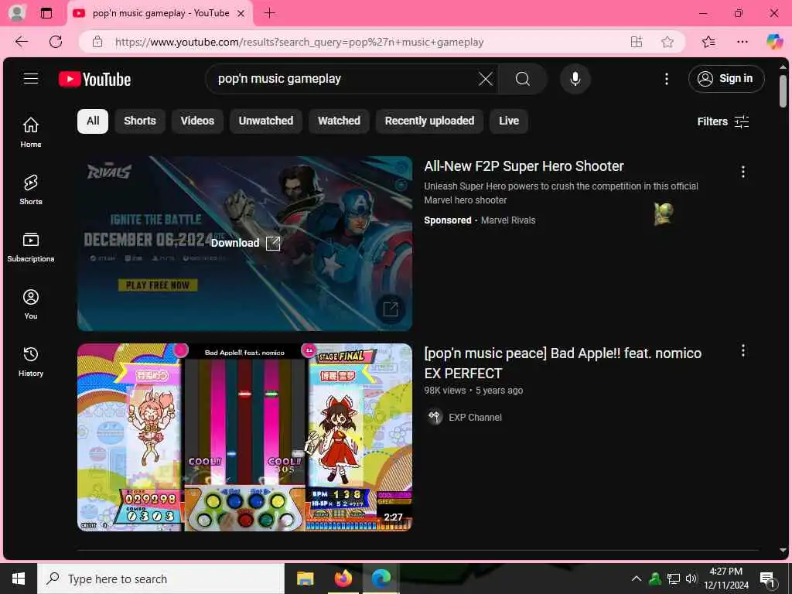792x594 pixels.
Task: Clear the search query with X icon
Action: [x=486, y=79]
